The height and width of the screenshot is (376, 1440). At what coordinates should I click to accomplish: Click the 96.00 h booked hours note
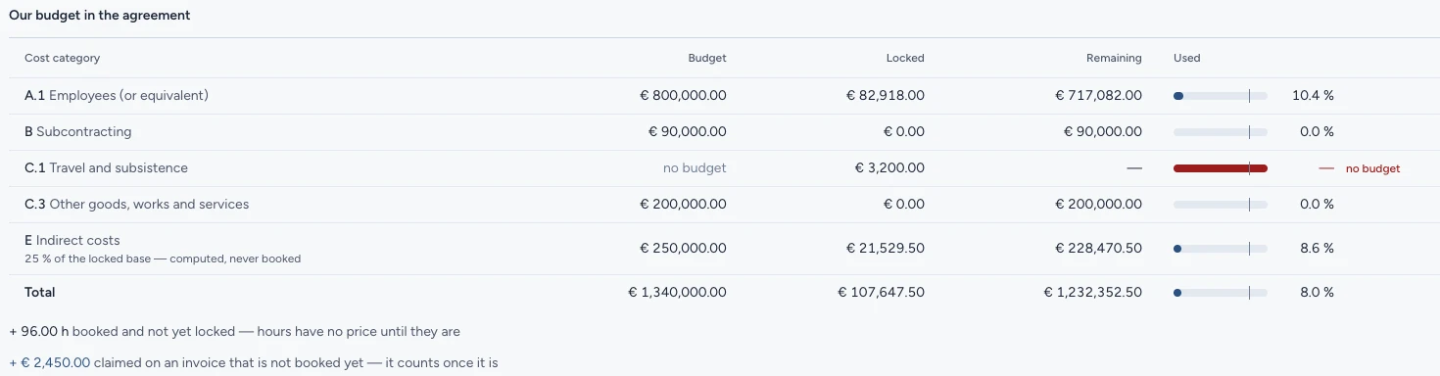point(234,332)
